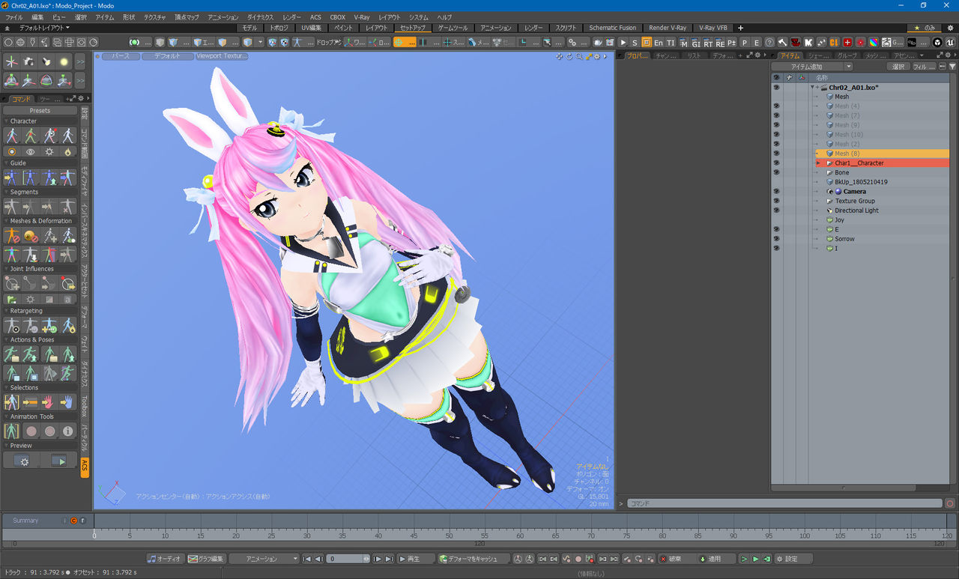This screenshot has height=579, width=959.
Task: Click the locator axis tool icon
Action: (x=11, y=62)
